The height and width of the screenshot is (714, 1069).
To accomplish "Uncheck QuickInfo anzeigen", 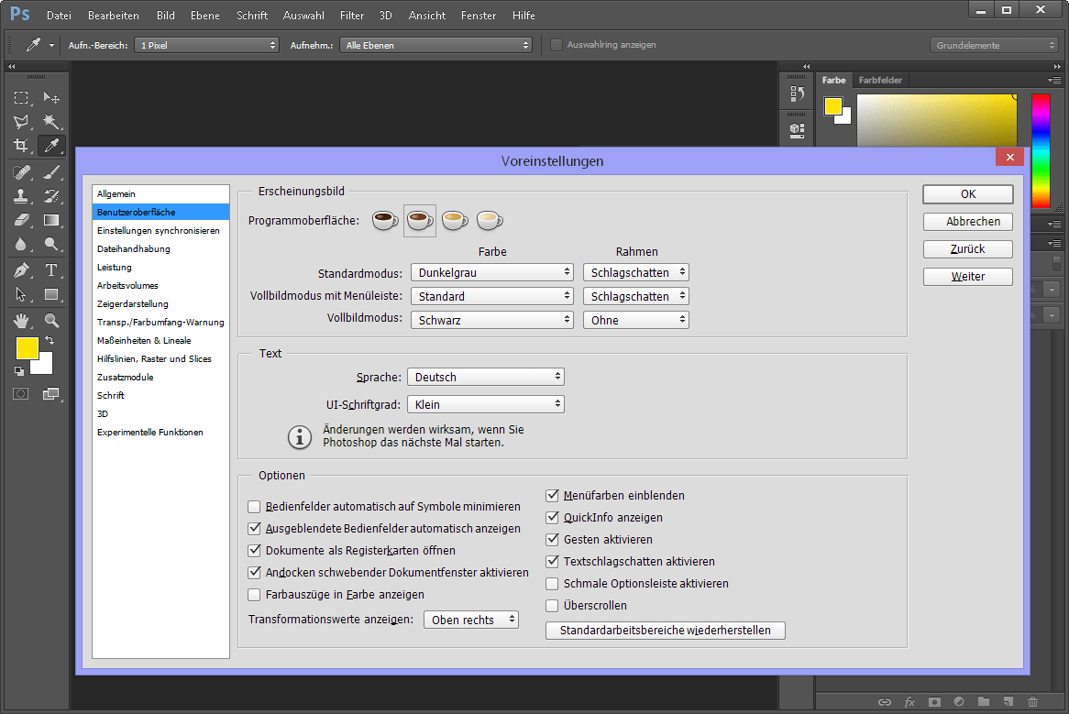I will pyautogui.click(x=552, y=518).
